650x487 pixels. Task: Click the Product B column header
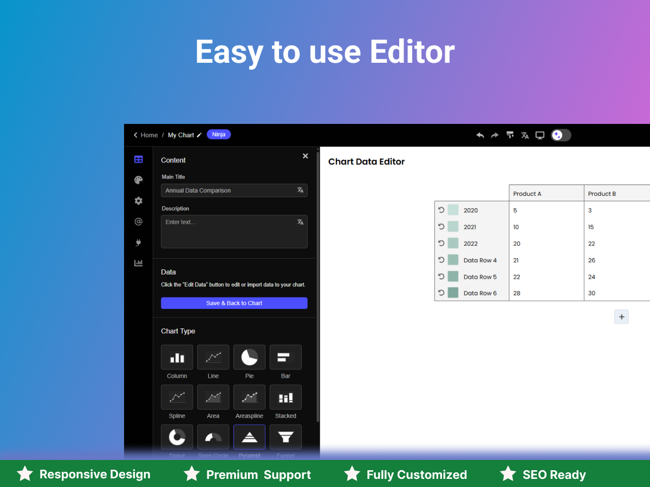click(617, 193)
